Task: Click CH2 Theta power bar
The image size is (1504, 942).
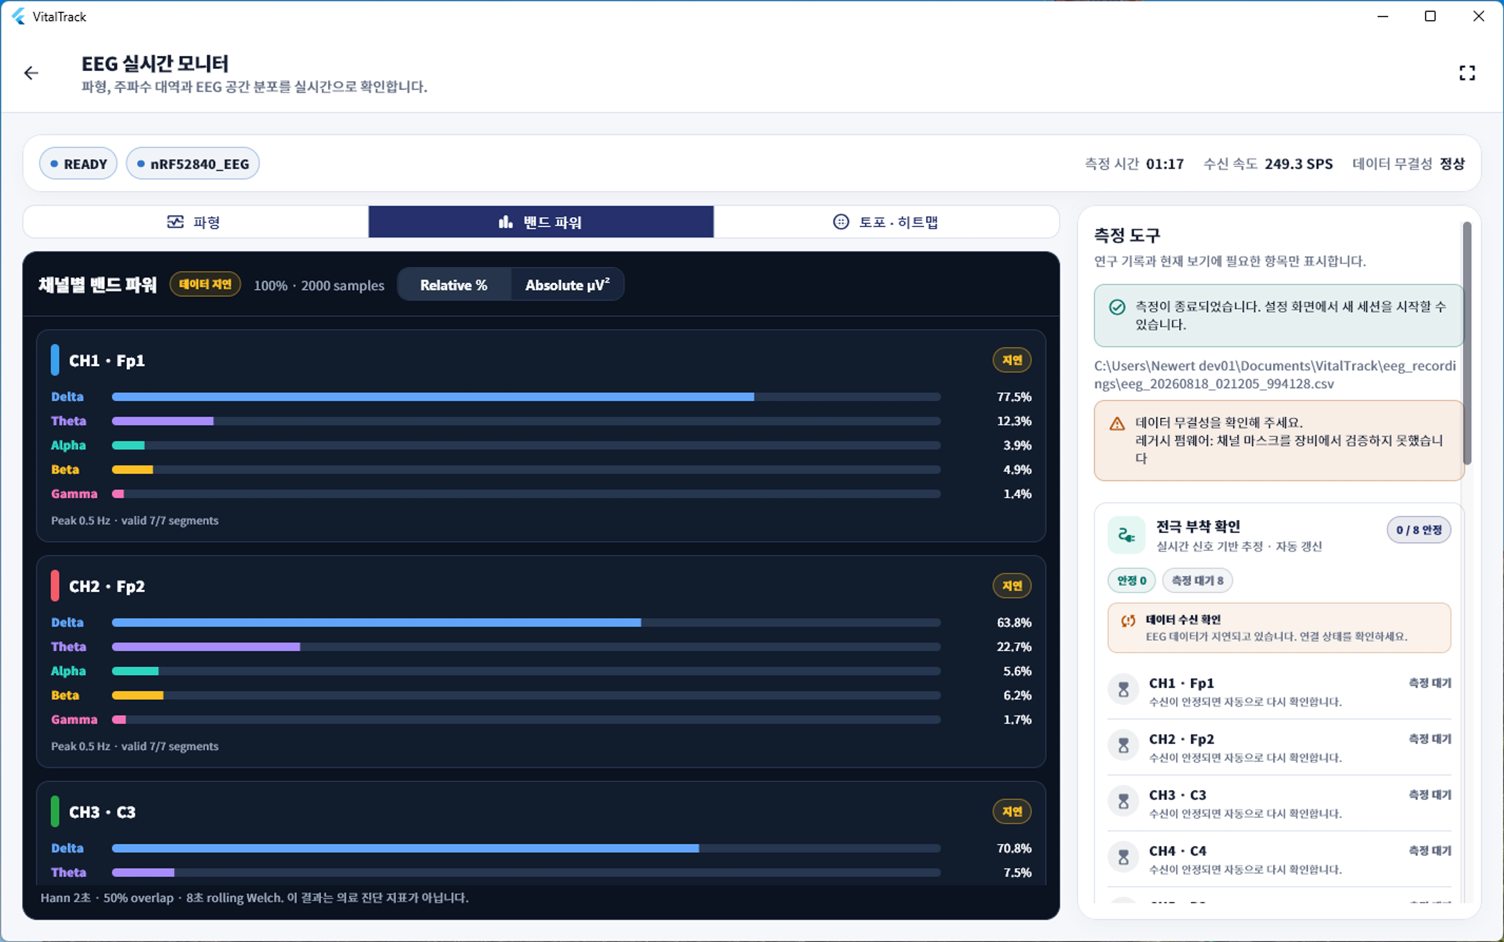Action: 526,647
